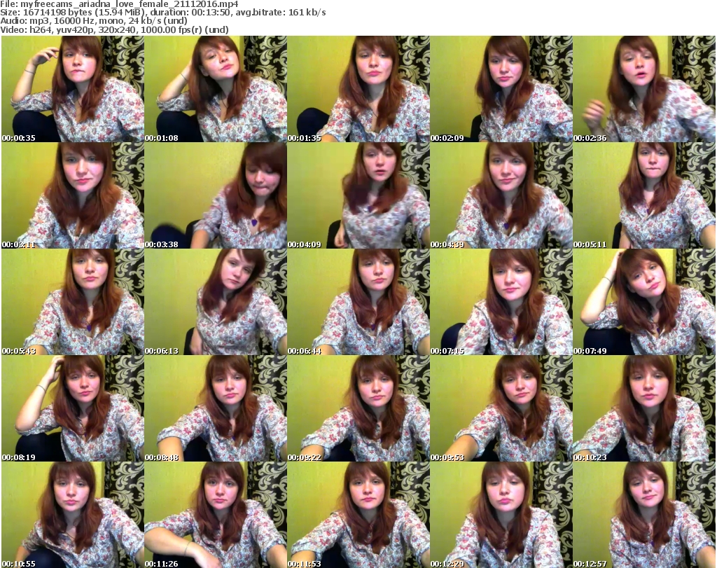This screenshot has width=717, height=568.
Task: Click the frame at 00:03:38
Action: [216, 195]
